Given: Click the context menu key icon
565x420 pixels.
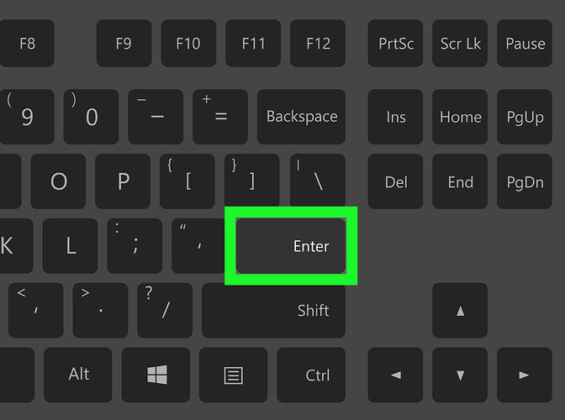Looking at the screenshot, I should pyautogui.click(x=233, y=375).
